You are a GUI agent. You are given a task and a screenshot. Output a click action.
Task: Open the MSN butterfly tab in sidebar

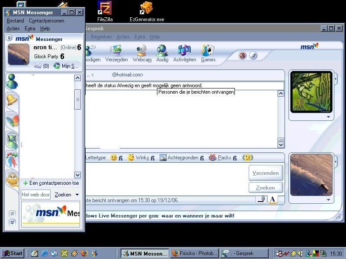(x=13, y=120)
